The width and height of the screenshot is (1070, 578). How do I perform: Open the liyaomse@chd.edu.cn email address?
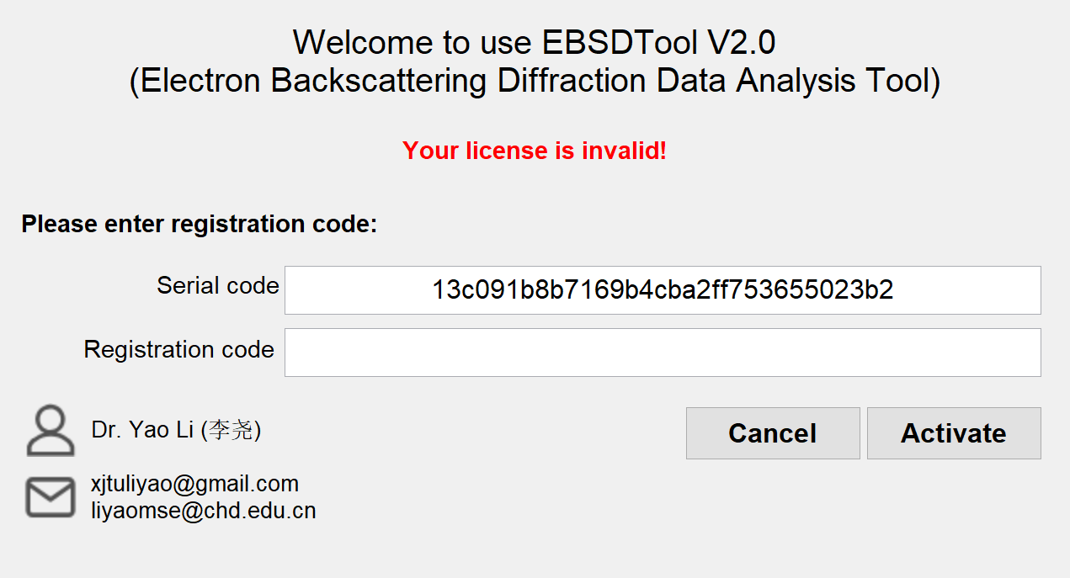203,510
